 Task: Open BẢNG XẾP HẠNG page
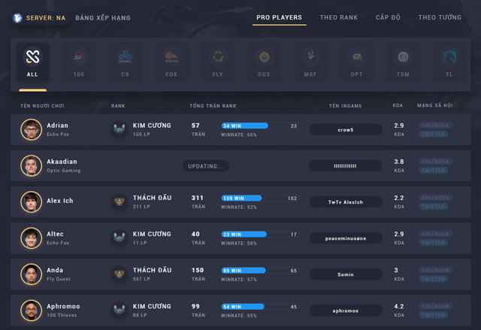[x=103, y=18]
